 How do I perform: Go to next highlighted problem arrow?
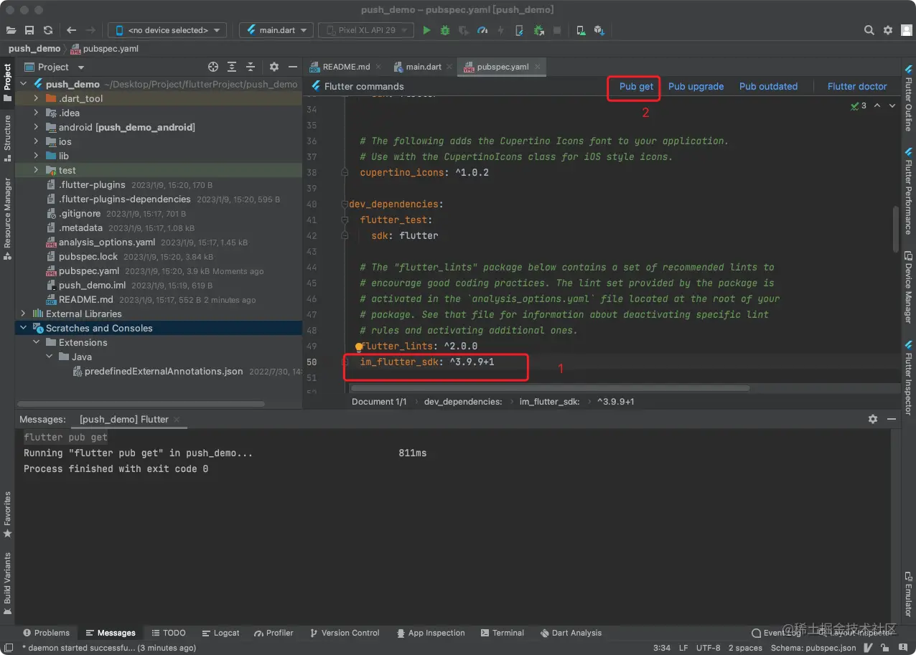coord(892,105)
